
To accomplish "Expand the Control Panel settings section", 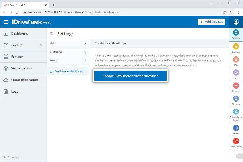I will [68, 52].
